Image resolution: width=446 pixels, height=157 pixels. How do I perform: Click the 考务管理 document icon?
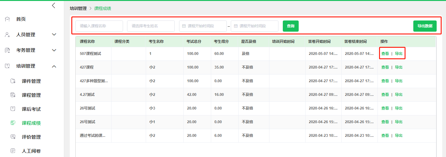[7, 50]
